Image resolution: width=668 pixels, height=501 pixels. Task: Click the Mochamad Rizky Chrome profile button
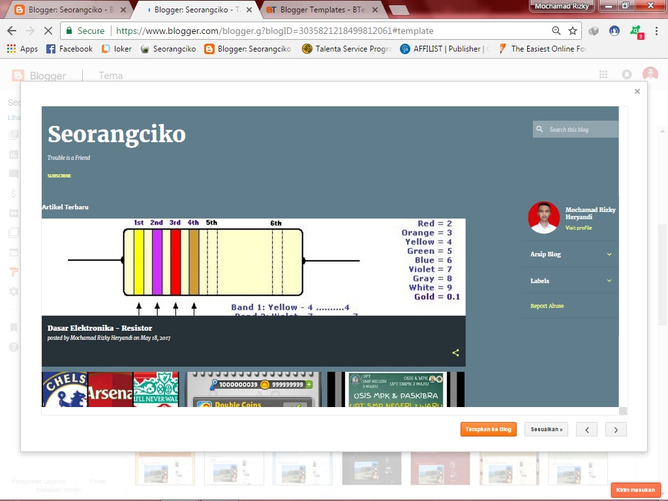pos(562,6)
